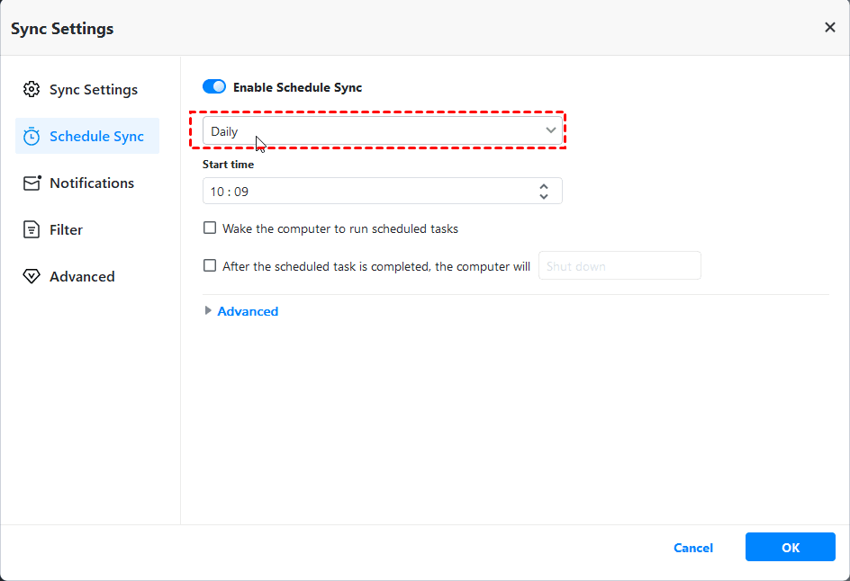Click the Schedule Sync clock icon
The width and height of the screenshot is (850, 581).
32,137
